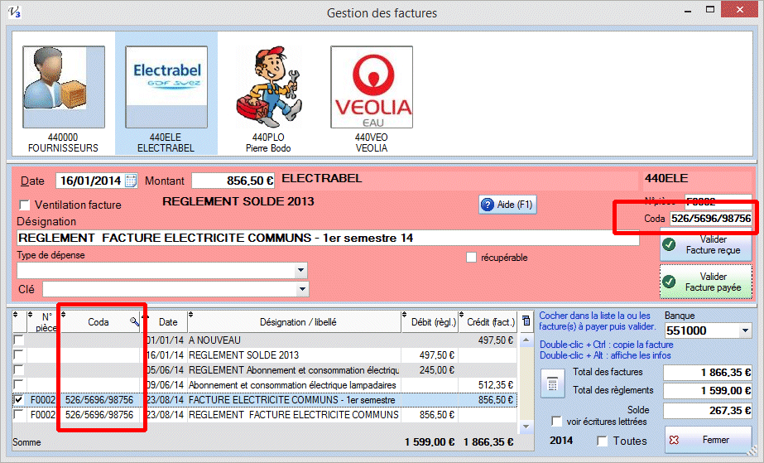Click Valider Facture payée button
764x463 pixels.
(x=706, y=282)
